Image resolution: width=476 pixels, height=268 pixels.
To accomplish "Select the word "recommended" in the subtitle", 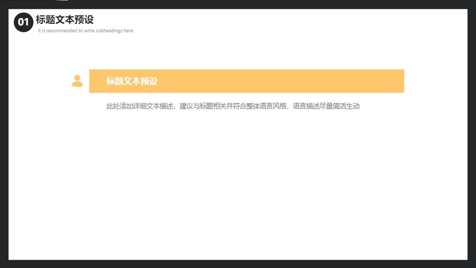I will pos(62,31).
